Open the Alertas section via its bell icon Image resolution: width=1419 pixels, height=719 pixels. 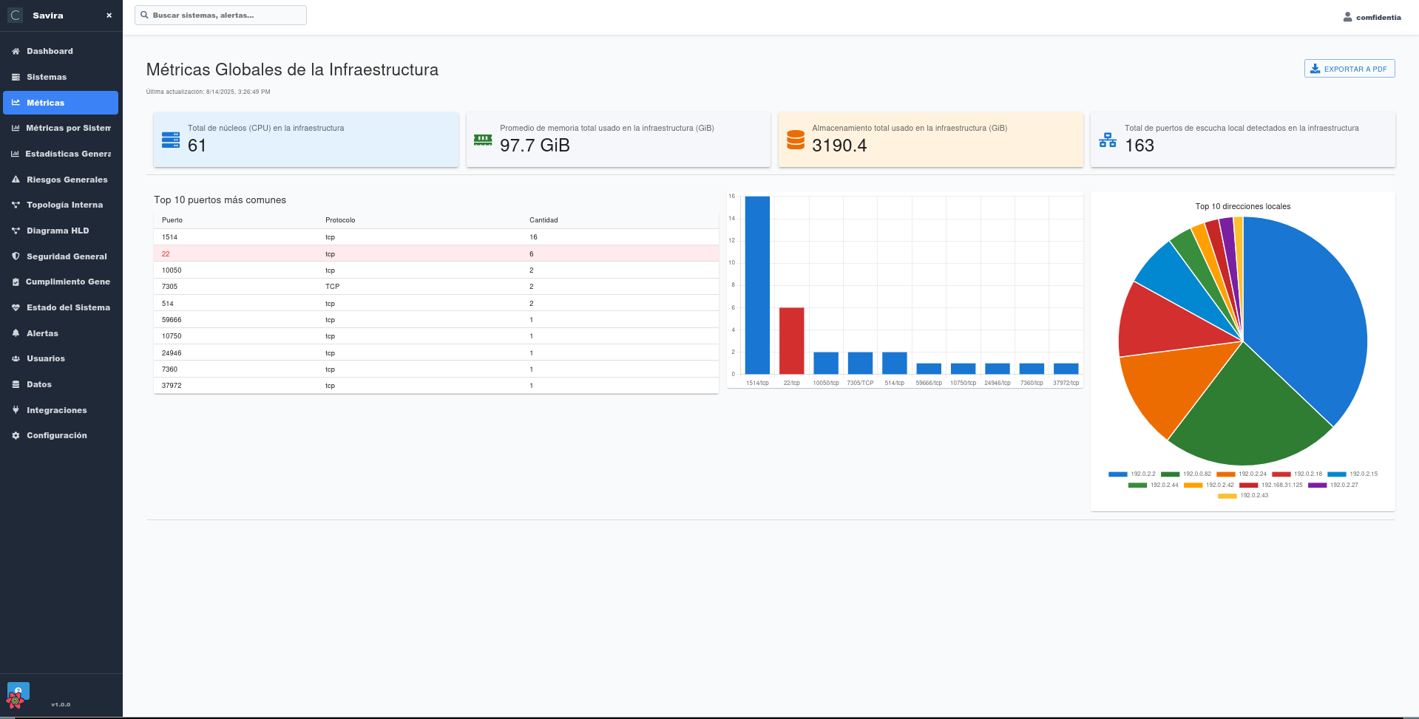(x=15, y=333)
